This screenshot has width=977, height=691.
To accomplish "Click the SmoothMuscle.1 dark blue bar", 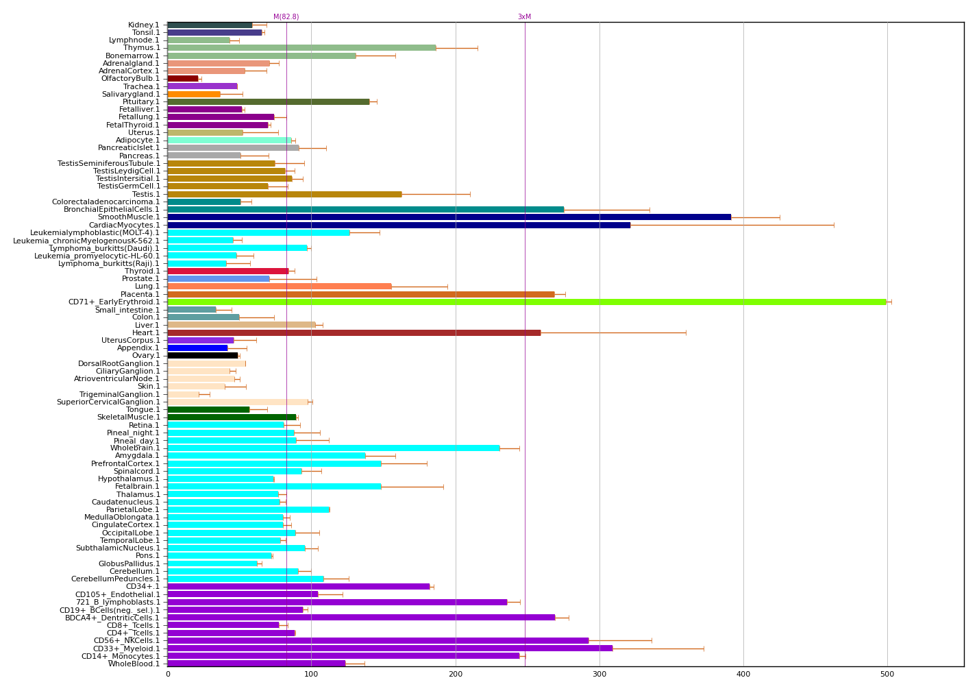I will tap(449, 217).
